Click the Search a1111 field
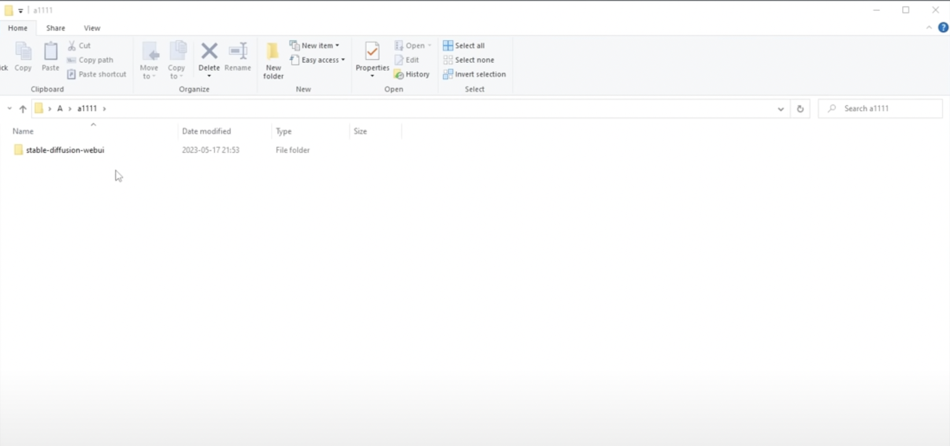The image size is (950, 446). [880, 109]
